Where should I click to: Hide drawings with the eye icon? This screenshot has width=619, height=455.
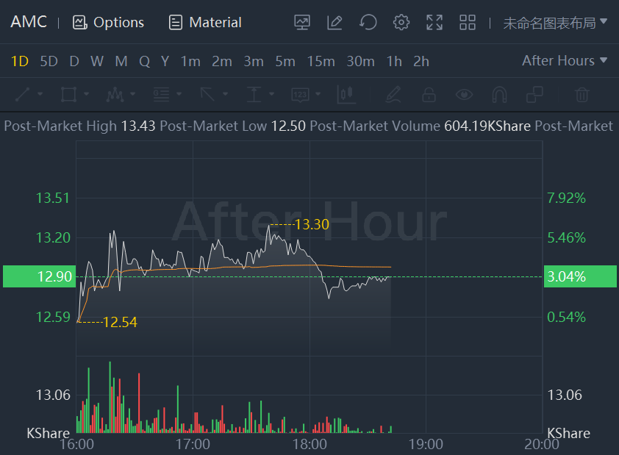[464, 94]
